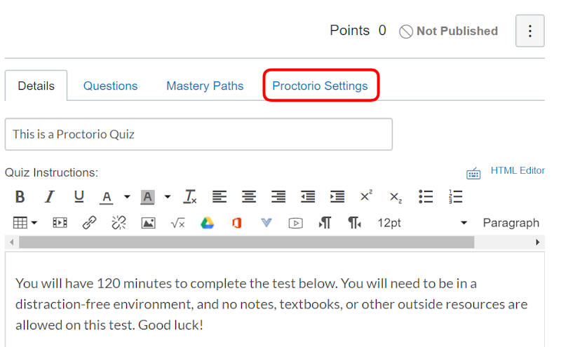Clear text formatting
Image resolution: width=561 pixels, height=347 pixels.
click(190, 197)
